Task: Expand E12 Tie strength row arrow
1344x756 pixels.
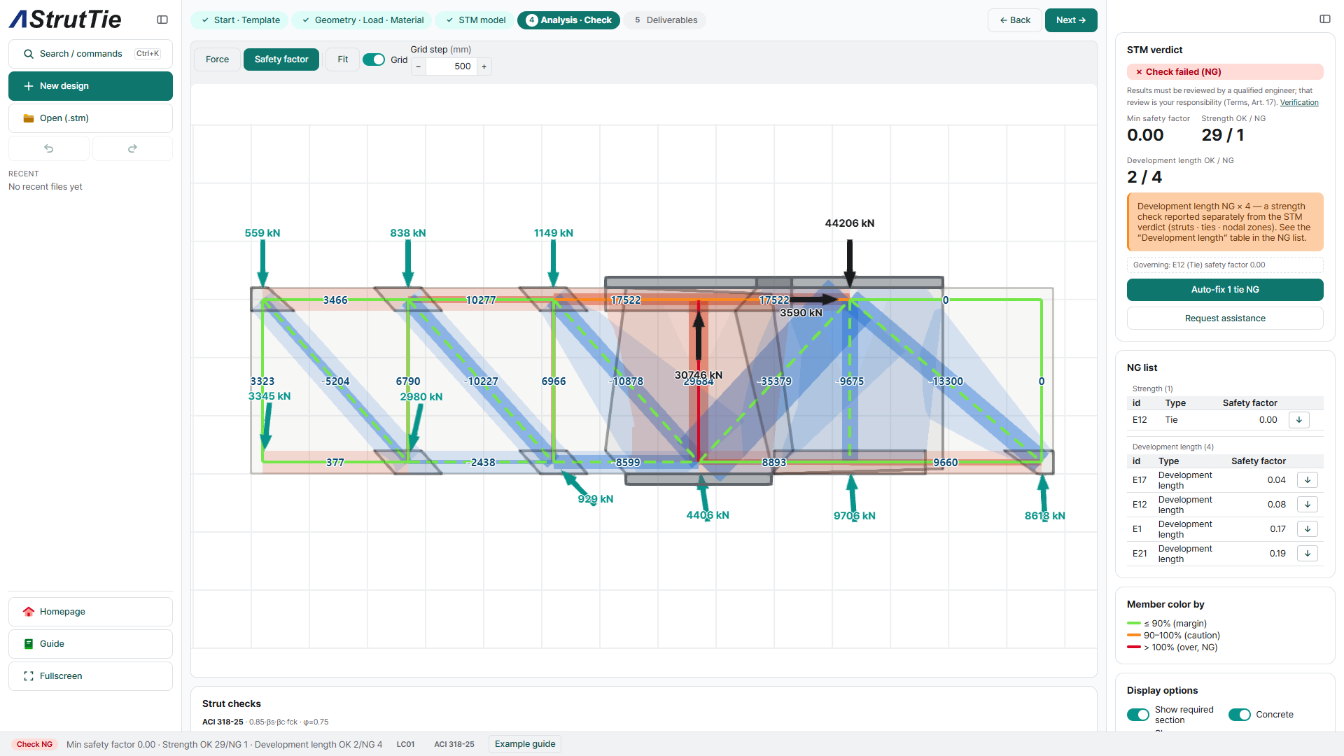Action: point(1299,420)
